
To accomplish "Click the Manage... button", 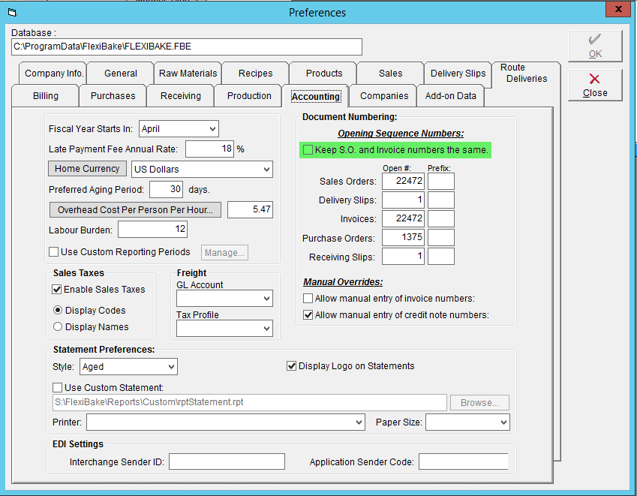I will pyautogui.click(x=224, y=253).
